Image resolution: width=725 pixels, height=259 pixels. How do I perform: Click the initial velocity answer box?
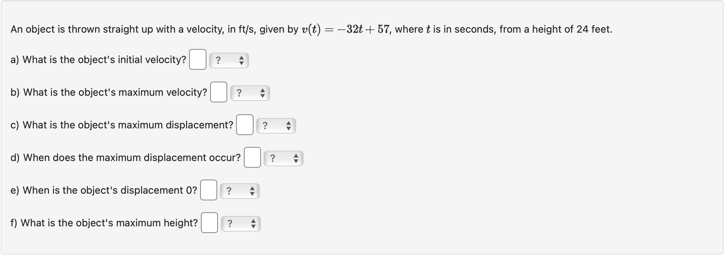pyautogui.click(x=198, y=59)
